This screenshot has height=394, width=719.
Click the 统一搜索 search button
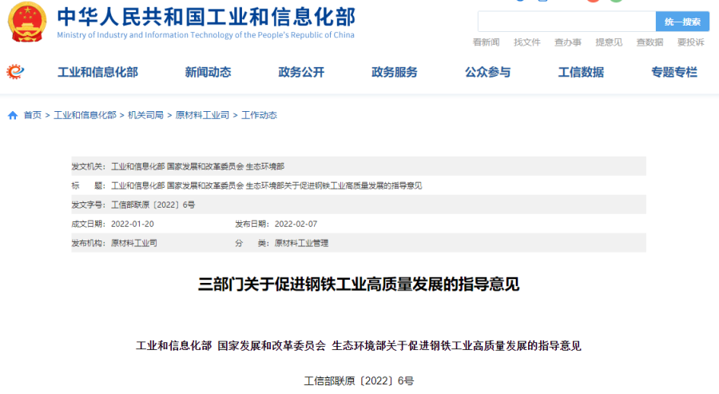tap(682, 22)
